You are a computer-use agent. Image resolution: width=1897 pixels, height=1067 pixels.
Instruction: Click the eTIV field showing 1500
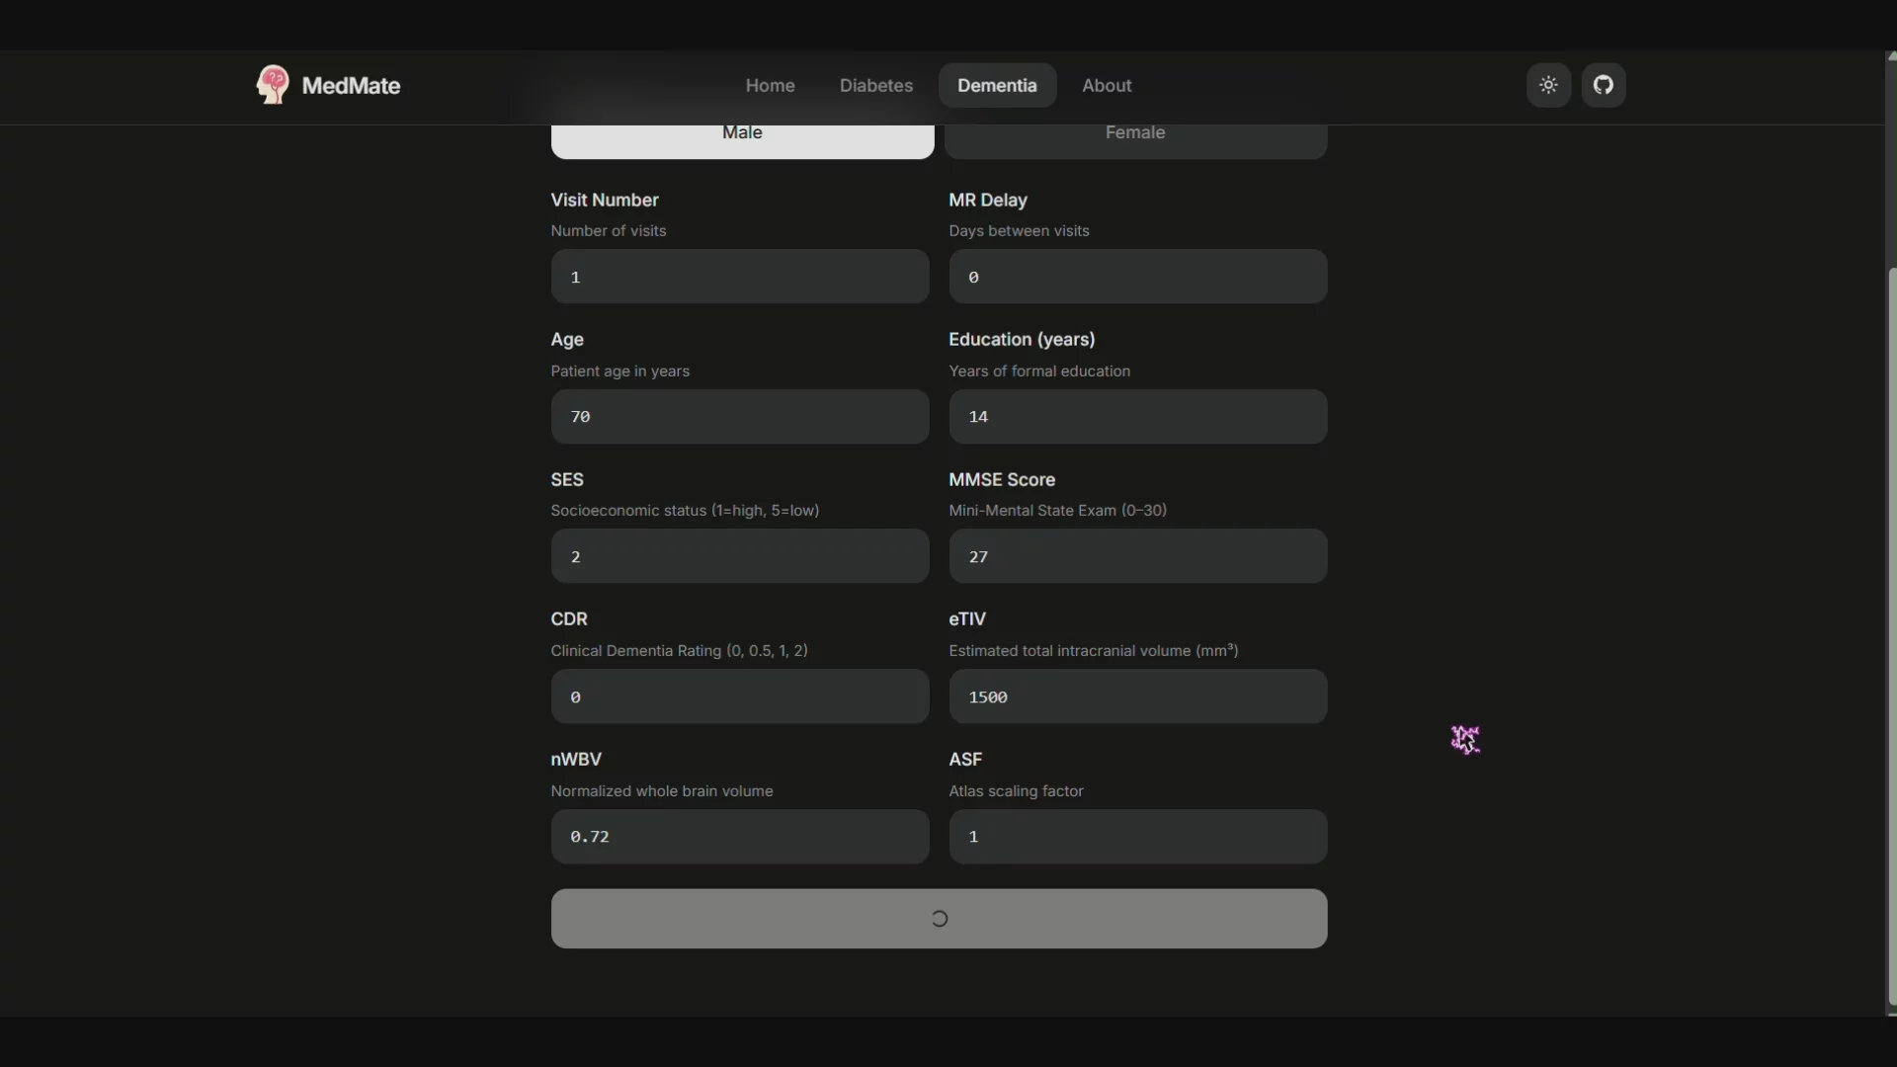tap(1137, 697)
